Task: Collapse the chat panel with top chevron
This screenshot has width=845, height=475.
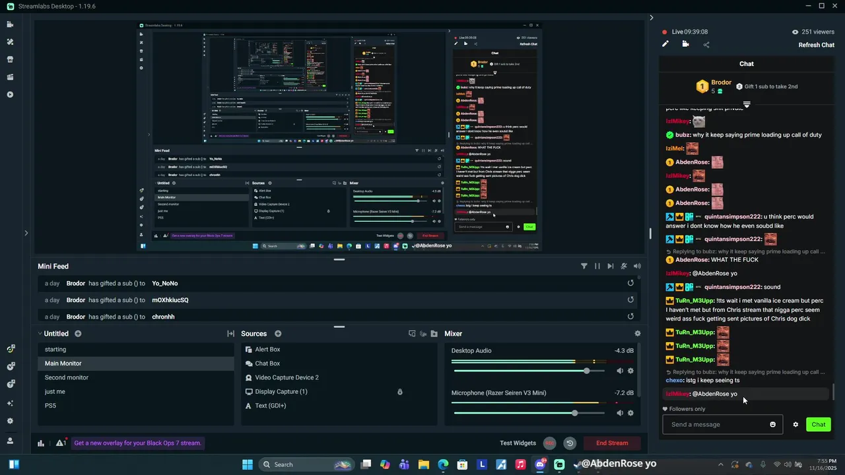Action: click(651, 18)
